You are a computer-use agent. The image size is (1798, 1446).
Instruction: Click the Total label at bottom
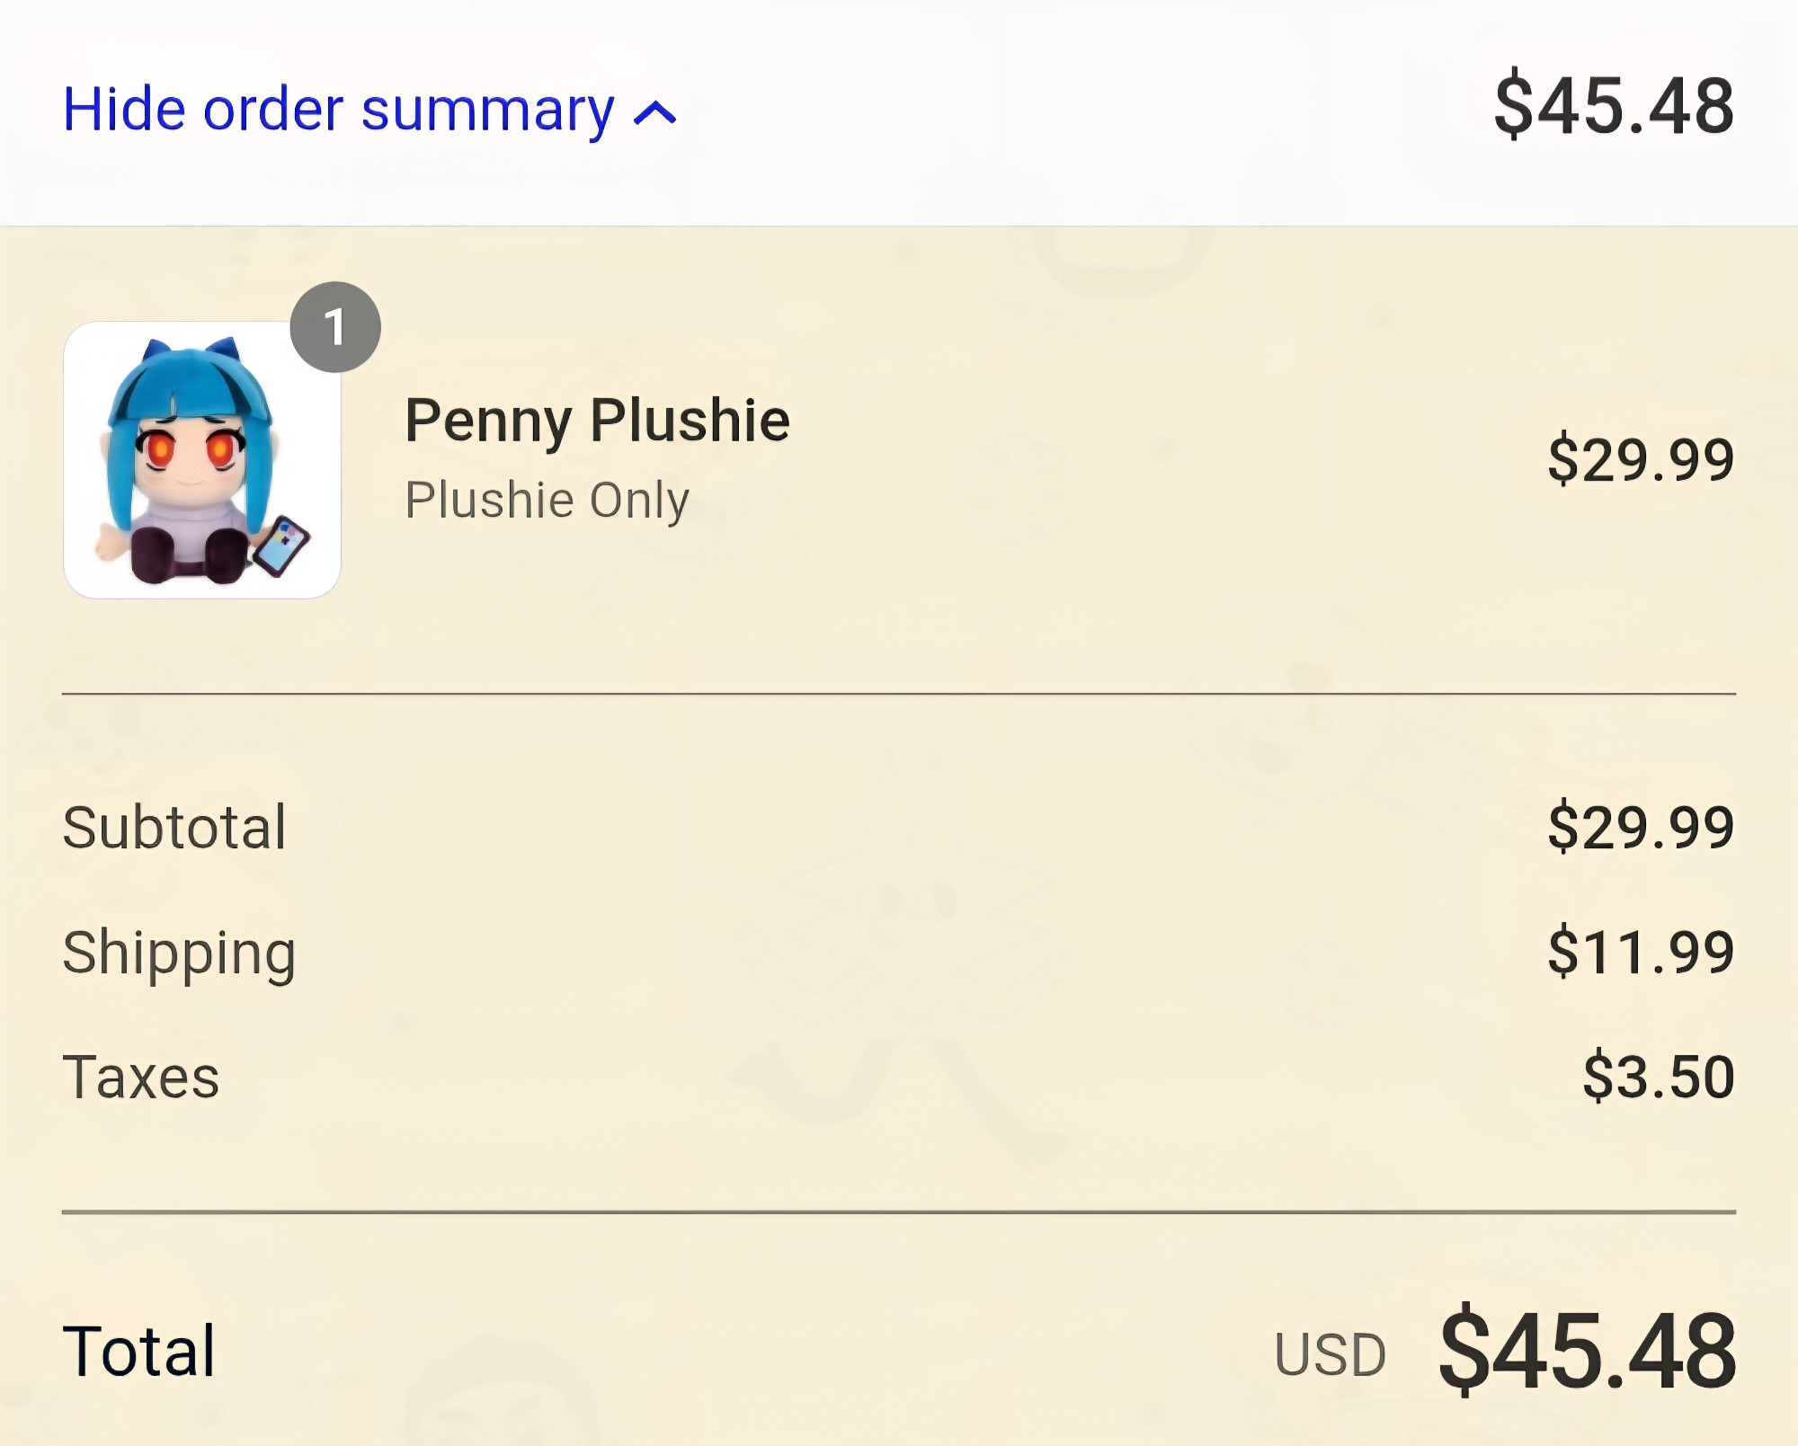tap(138, 1351)
